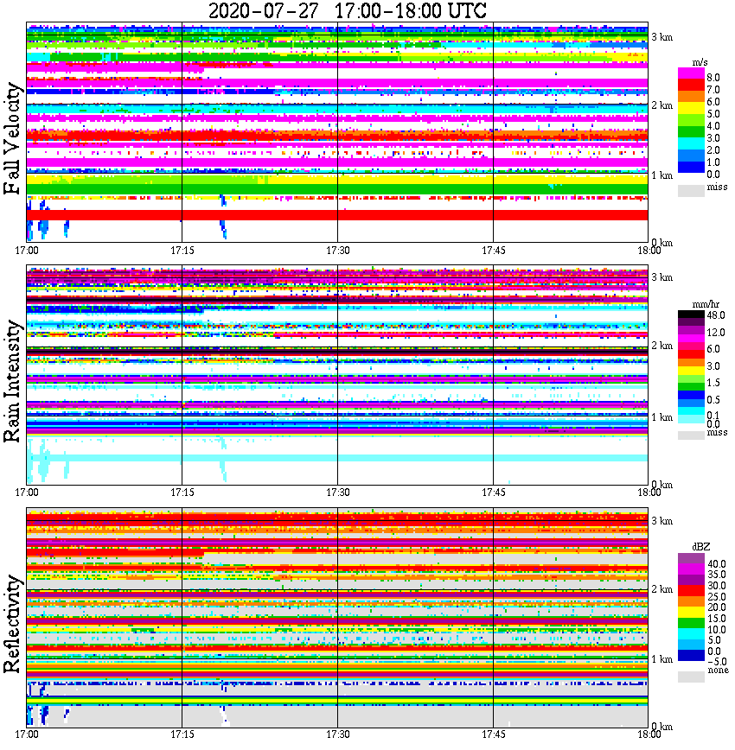
Task: Click the '17:45' time label under Fall Velocity
Action: point(493,251)
